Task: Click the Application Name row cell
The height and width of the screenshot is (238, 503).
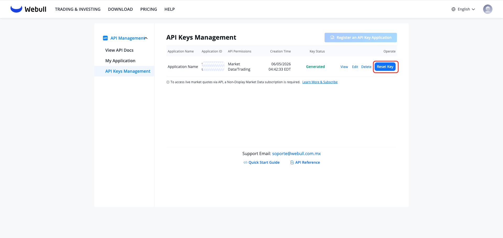Action: pyautogui.click(x=183, y=67)
